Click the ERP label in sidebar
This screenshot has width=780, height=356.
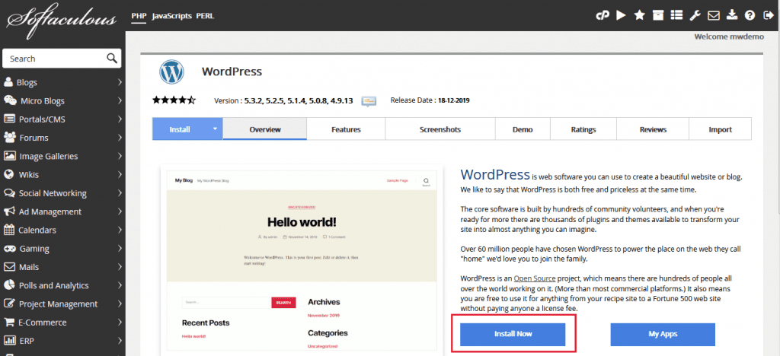click(x=27, y=341)
